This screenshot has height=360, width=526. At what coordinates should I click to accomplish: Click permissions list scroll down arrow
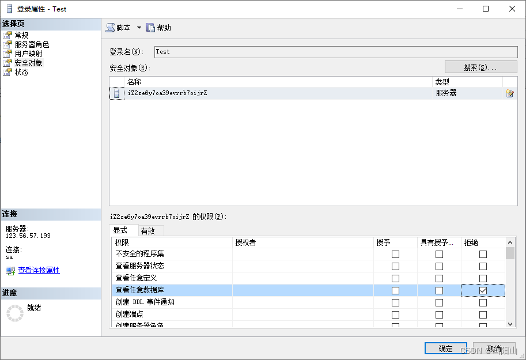[x=510, y=324]
